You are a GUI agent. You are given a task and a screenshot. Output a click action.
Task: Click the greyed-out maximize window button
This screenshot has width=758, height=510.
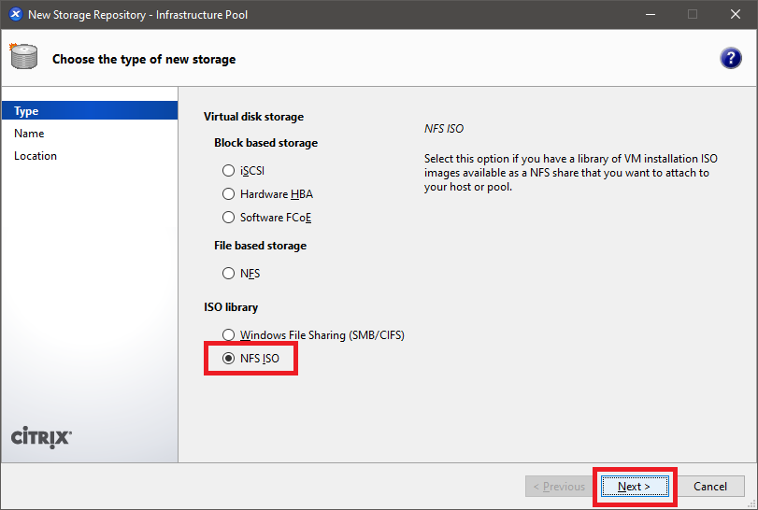tap(693, 14)
